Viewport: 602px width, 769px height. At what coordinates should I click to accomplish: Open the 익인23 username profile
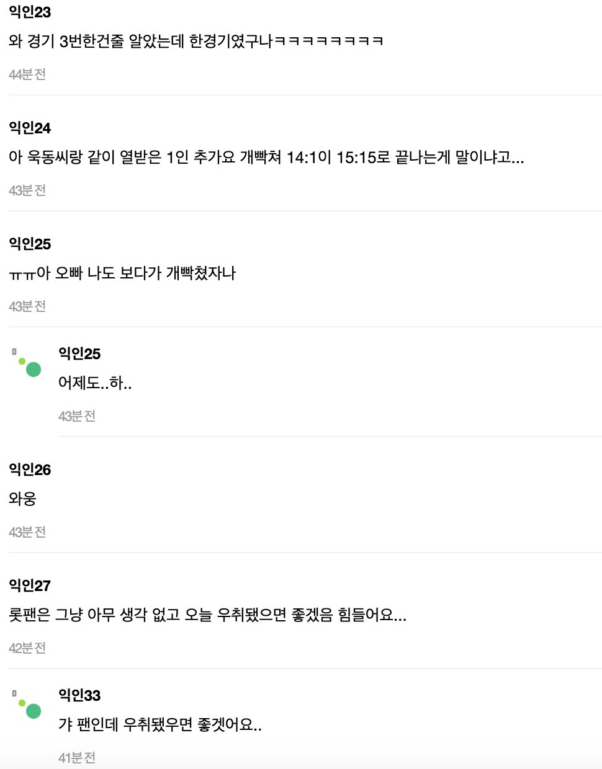pos(30,12)
